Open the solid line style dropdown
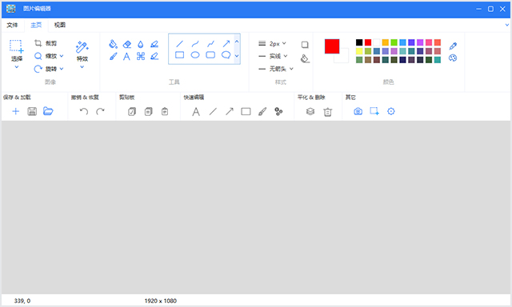 coord(273,56)
